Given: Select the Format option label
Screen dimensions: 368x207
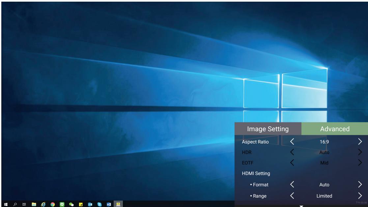Looking at the screenshot, I should click(x=259, y=185).
